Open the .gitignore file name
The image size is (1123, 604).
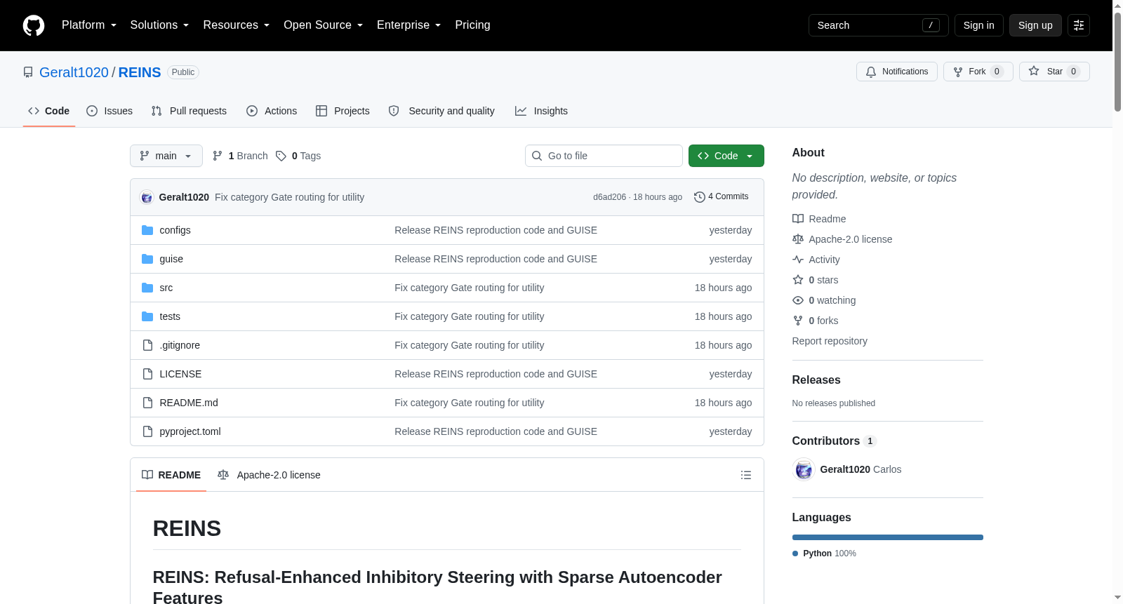(x=180, y=345)
